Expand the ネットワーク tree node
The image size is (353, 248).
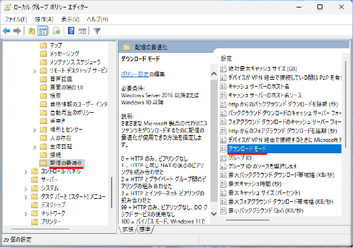(26, 214)
